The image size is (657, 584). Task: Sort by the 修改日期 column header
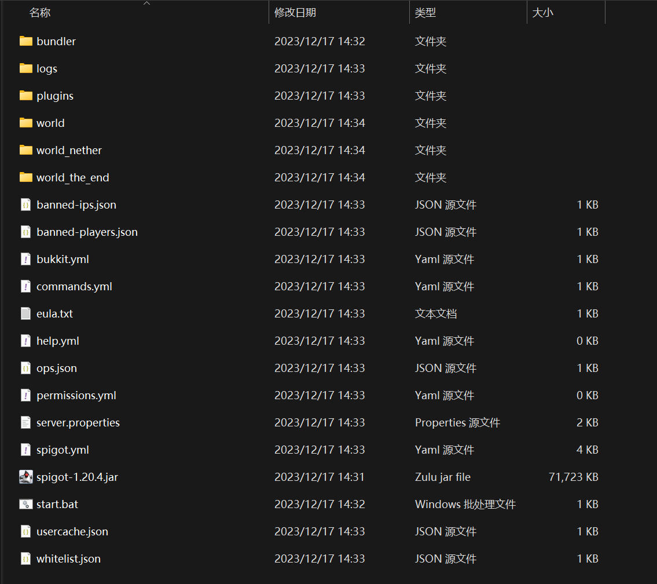pos(295,13)
